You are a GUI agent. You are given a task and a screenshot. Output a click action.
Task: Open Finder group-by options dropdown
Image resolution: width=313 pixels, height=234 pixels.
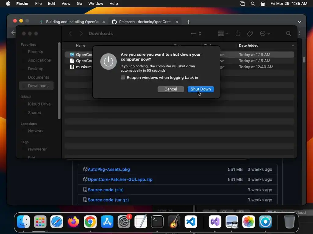(223, 34)
